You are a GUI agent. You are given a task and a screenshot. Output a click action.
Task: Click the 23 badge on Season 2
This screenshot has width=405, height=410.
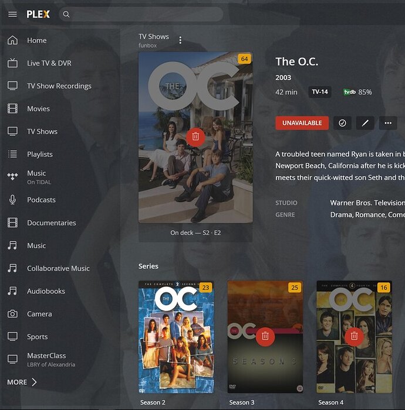(x=205, y=288)
